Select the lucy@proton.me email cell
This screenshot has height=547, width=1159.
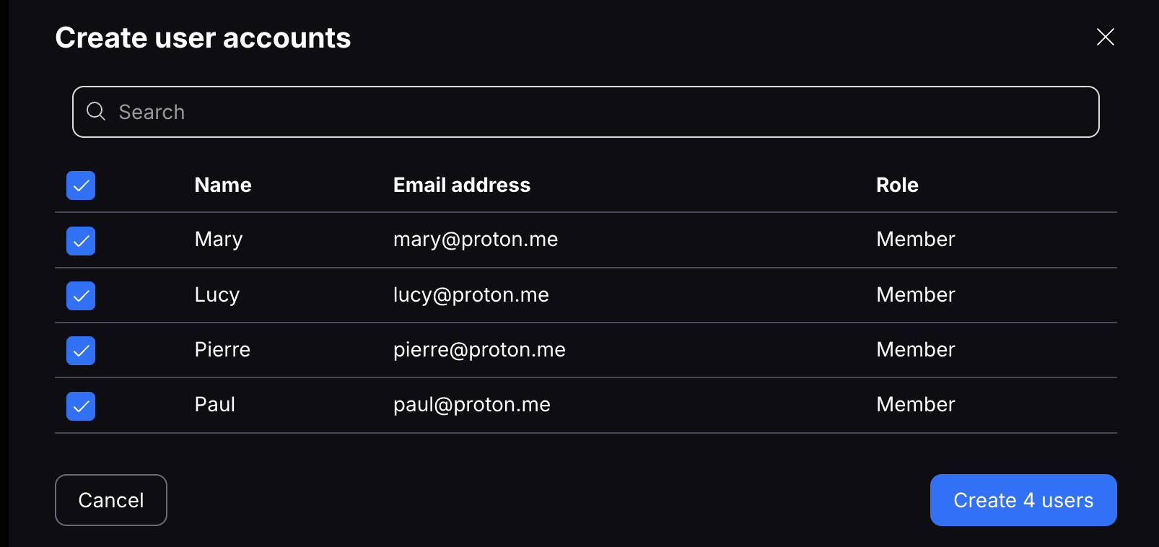click(x=471, y=294)
